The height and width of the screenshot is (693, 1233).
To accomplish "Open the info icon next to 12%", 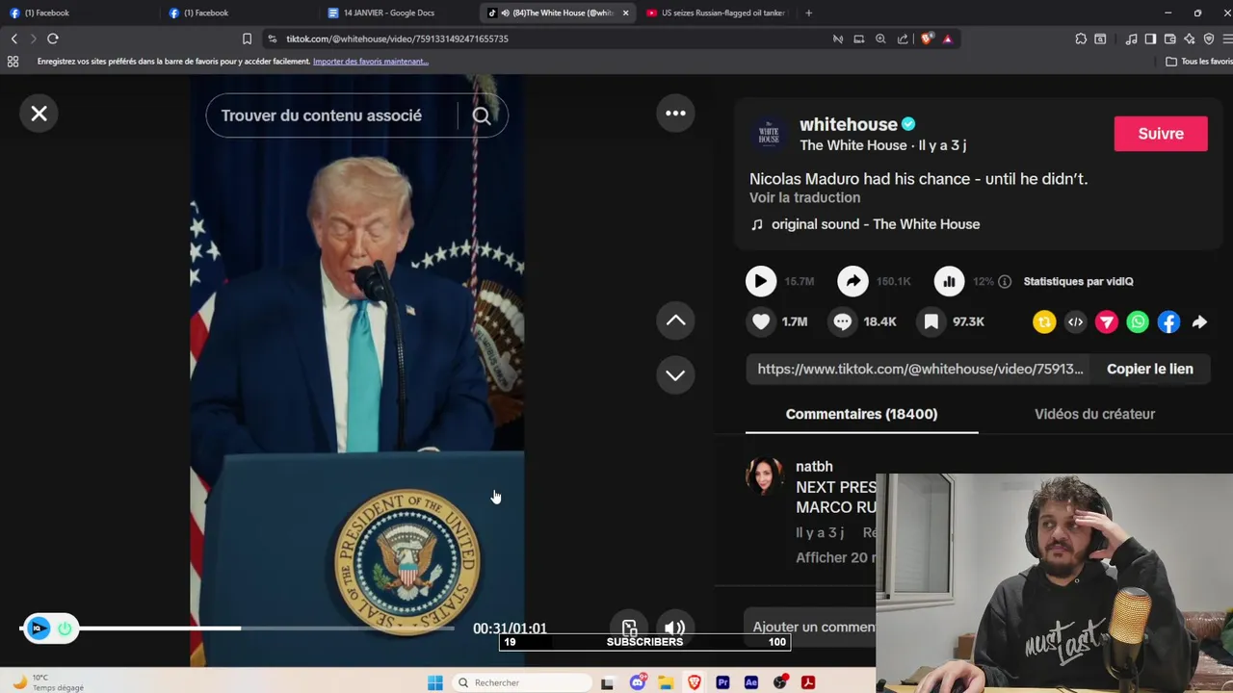I will (x=1005, y=281).
